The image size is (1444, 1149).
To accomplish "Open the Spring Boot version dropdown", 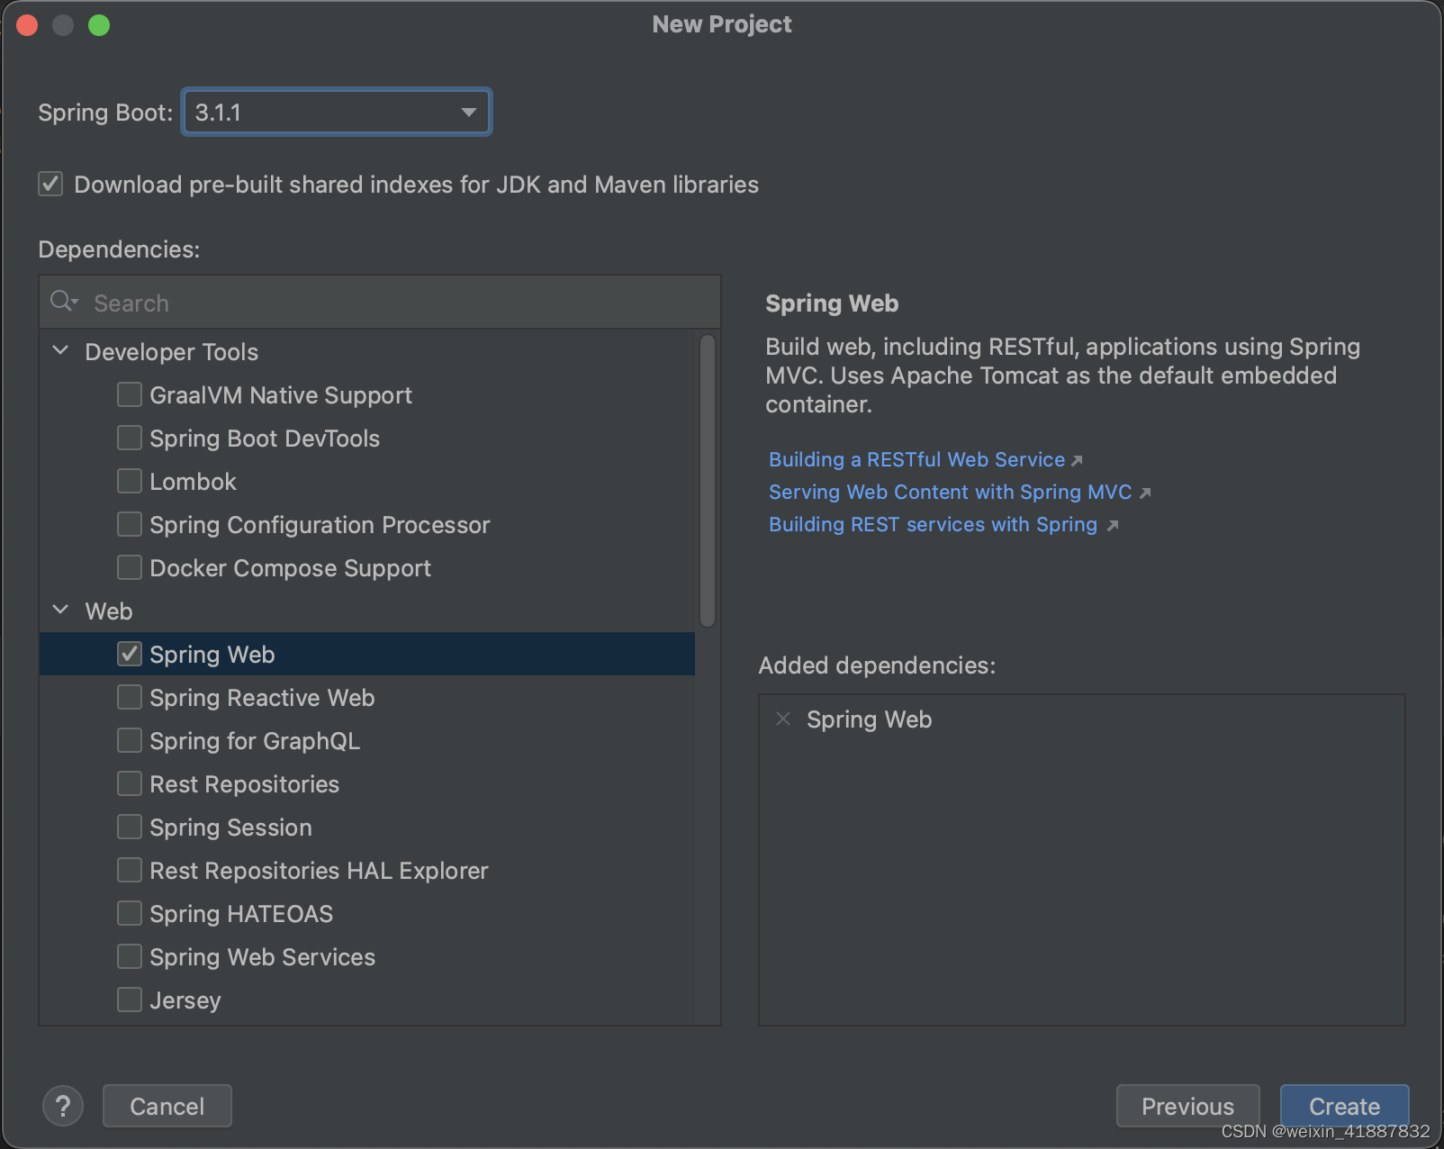I will point(337,113).
